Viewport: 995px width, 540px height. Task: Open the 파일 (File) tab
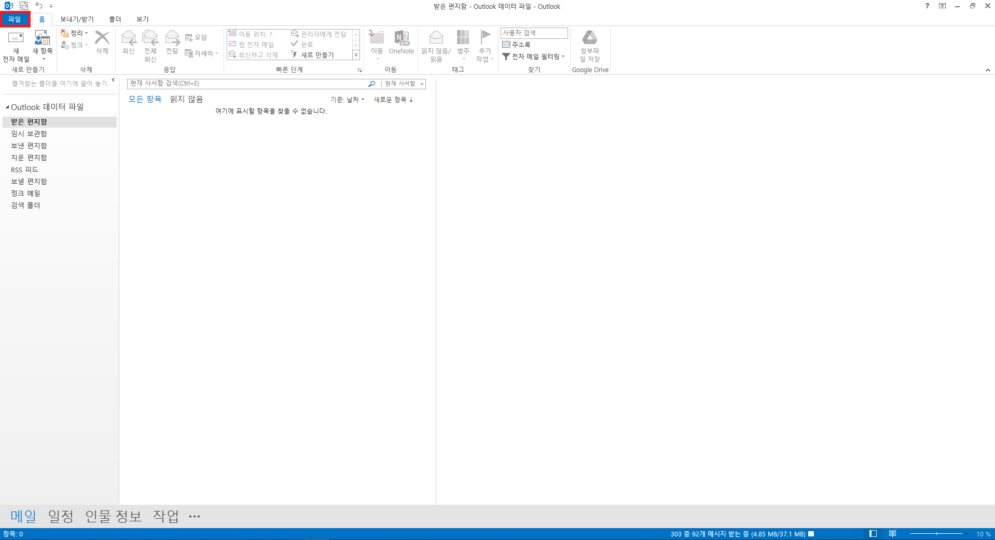click(15, 19)
